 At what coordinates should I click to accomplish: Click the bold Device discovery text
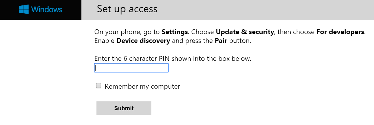[x=143, y=41]
